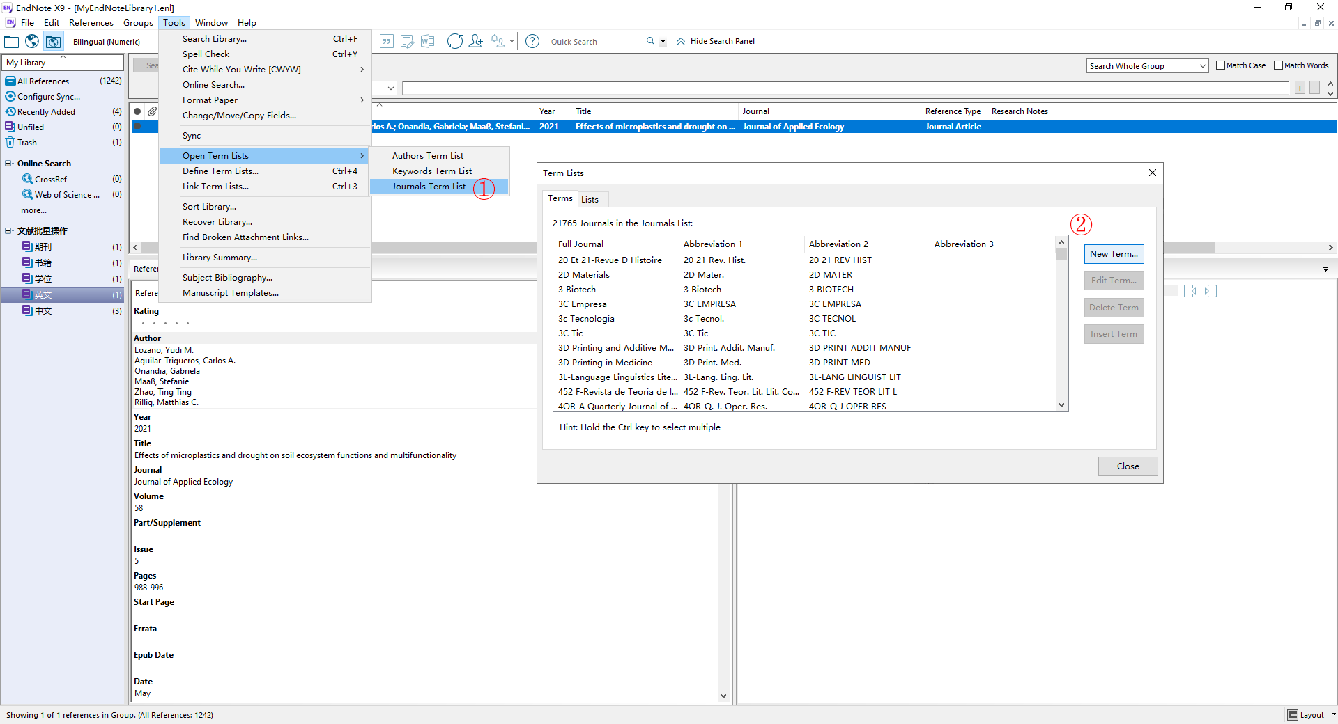
Task: Add a search row with plus button
Action: coord(1300,88)
